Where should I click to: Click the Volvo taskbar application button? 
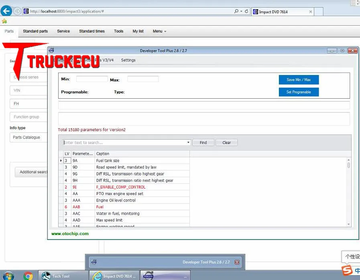click(x=165, y=276)
